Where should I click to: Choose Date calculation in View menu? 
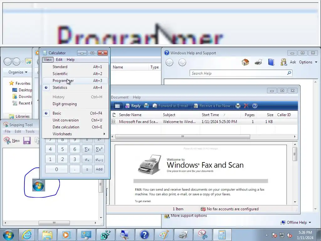coord(75,127)
